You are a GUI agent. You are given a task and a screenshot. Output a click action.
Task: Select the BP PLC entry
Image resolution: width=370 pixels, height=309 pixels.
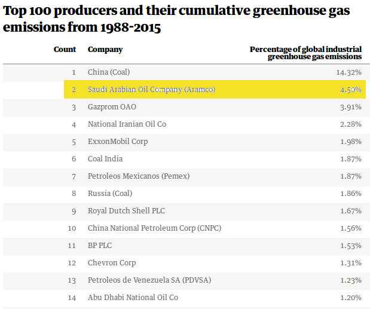click(x=100, y=246)
